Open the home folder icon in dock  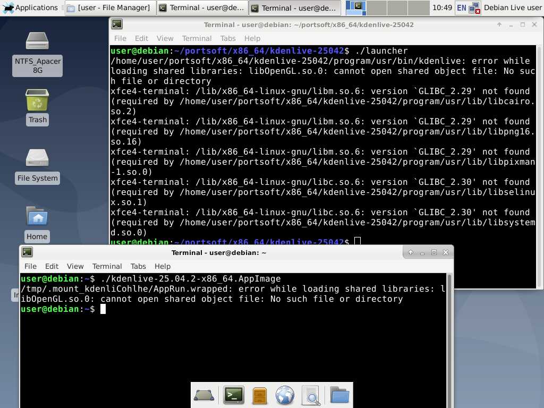[x=339, y=395]
